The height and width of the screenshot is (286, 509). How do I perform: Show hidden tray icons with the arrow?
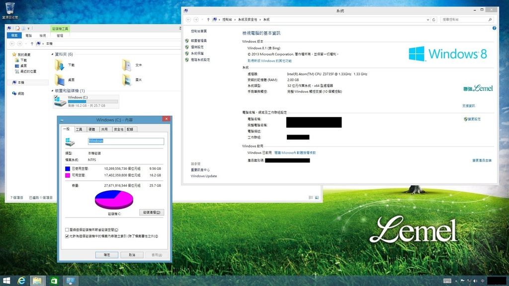456,281
